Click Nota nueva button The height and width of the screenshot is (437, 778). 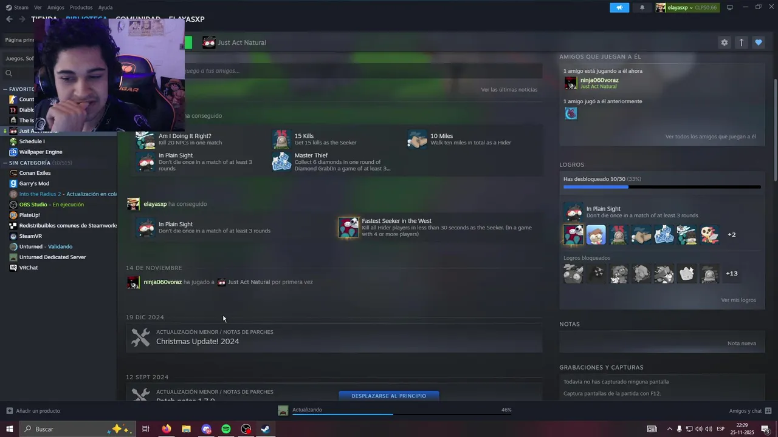(x=742, y=344)
